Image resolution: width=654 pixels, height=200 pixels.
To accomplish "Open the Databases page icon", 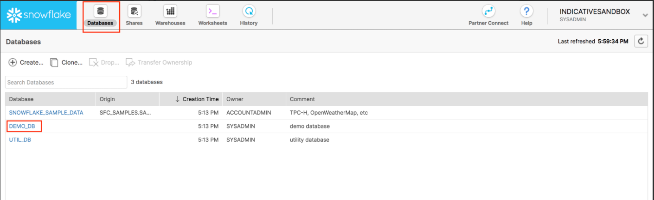I will 100,11.
